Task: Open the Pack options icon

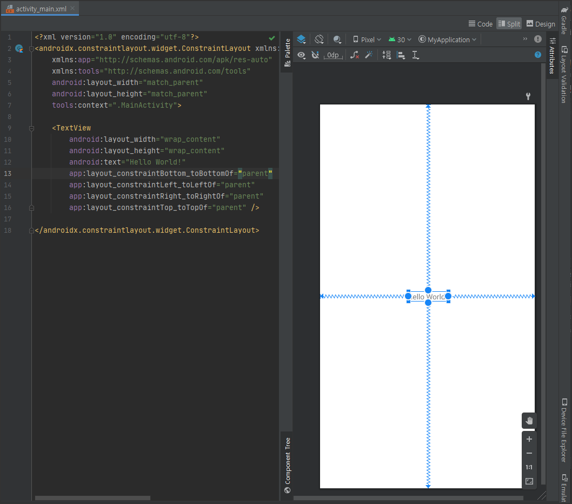Action: (387, 55)
